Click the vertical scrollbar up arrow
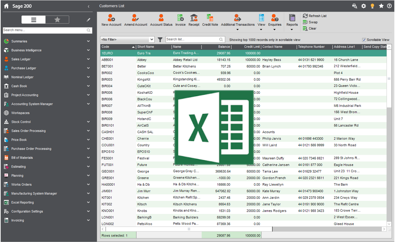Viewport: 395px width, 242px height. [x=389, y=47]
